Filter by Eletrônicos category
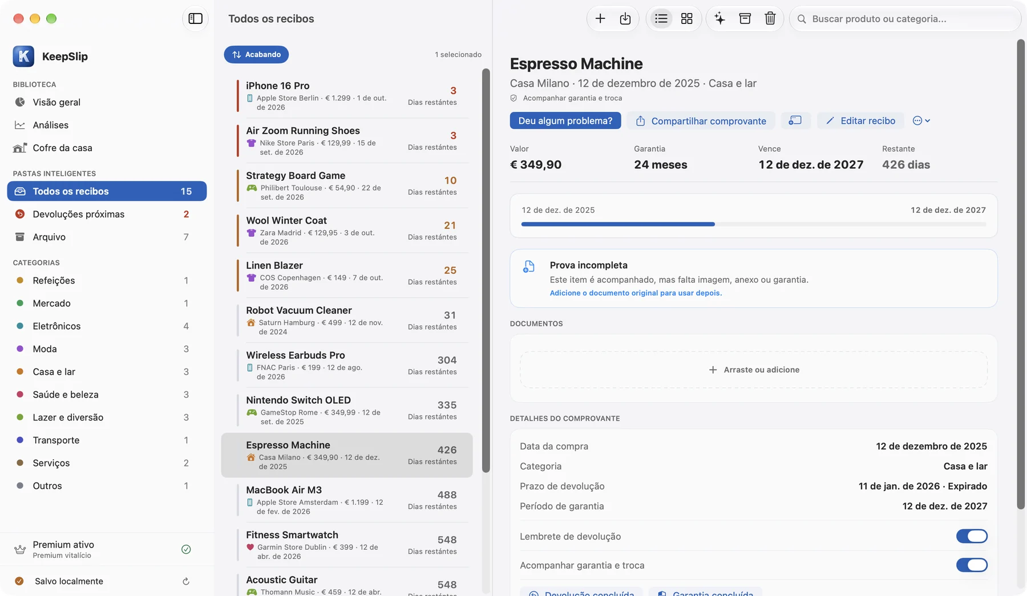 coord(107,326)
